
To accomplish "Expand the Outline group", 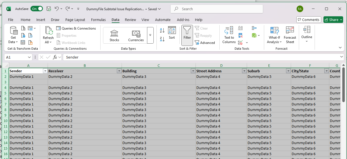I will click(307, 35).
